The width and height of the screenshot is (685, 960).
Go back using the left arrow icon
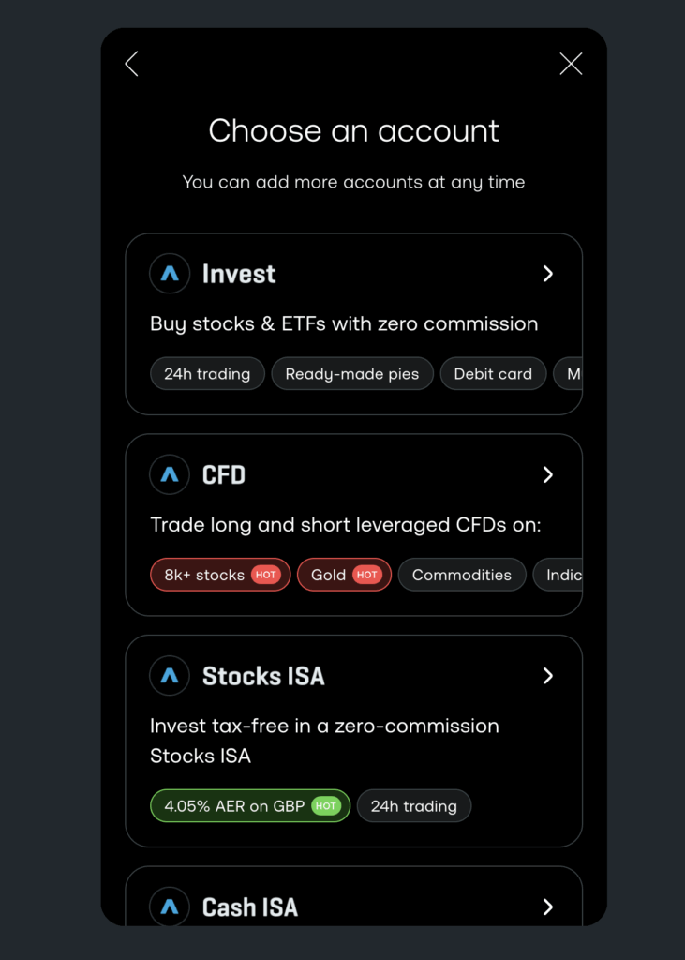(x=131, y=64)
